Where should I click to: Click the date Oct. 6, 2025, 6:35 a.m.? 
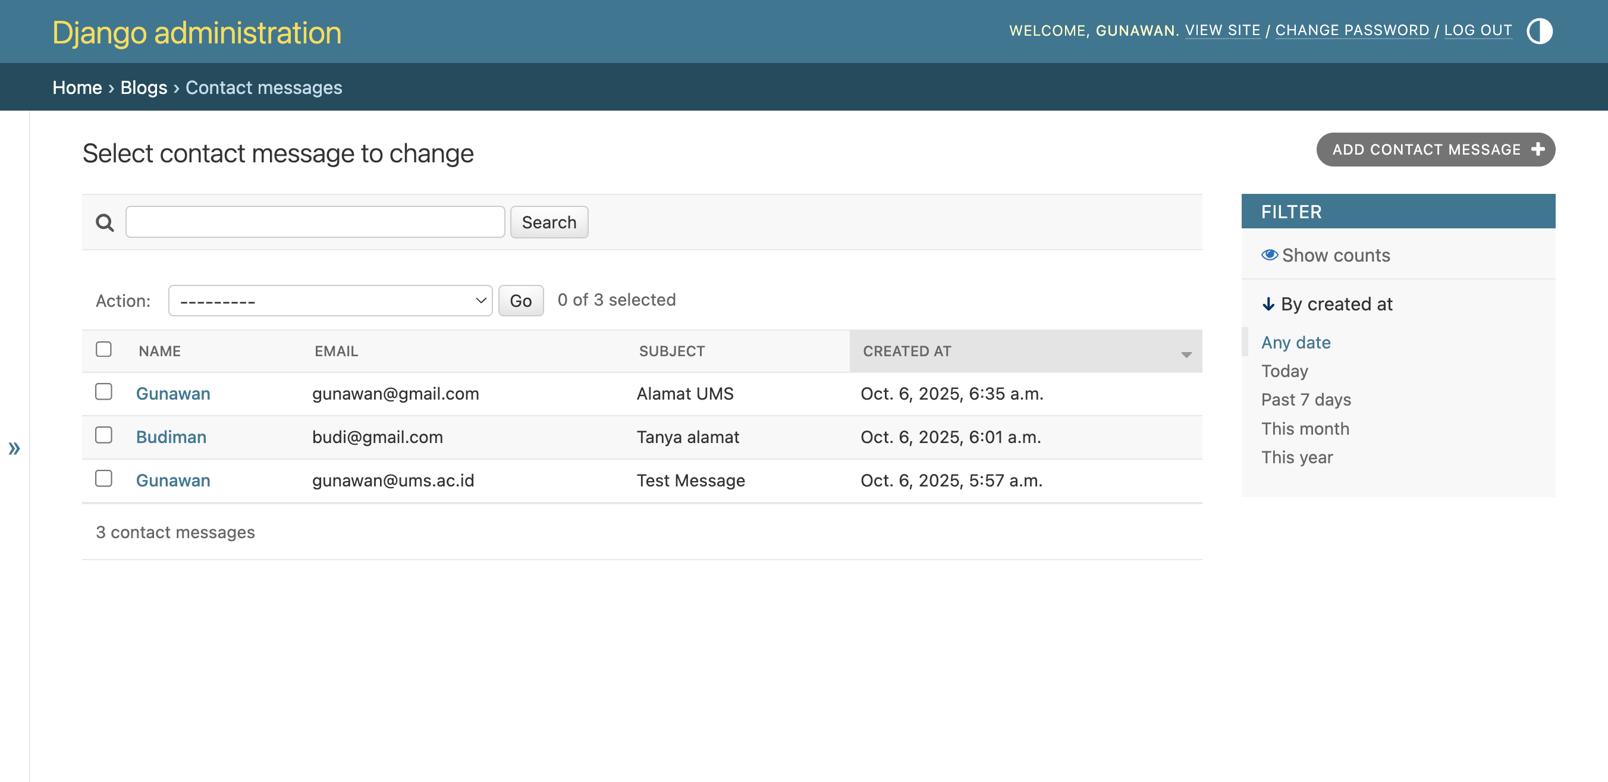click(952, 393)
